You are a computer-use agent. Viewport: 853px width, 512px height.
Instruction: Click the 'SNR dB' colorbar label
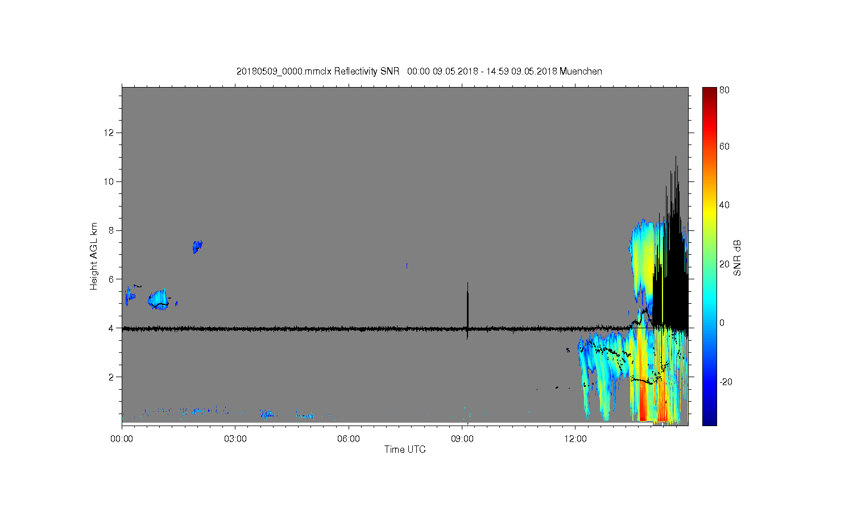[x=737, y=258]
